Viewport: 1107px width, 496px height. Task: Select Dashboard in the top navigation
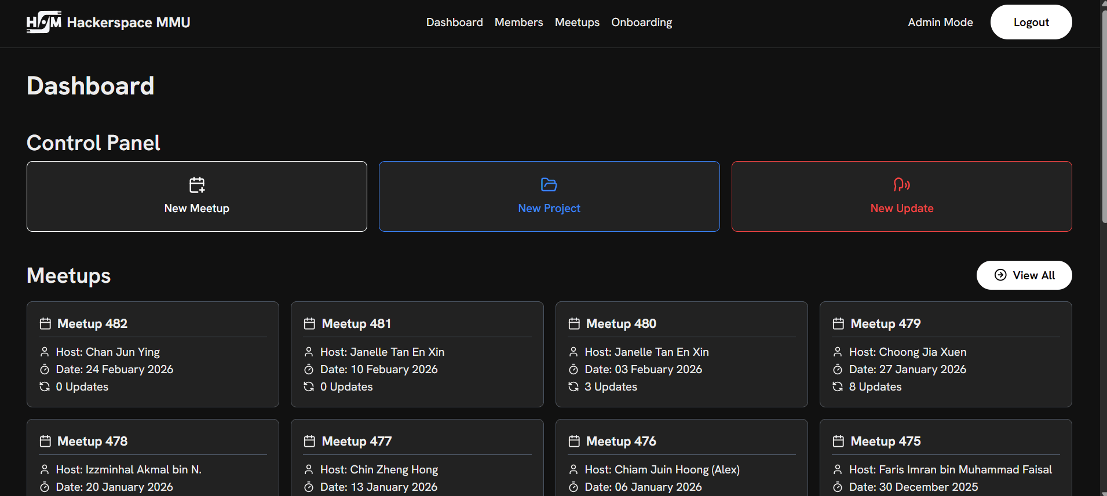coord(454,22)
